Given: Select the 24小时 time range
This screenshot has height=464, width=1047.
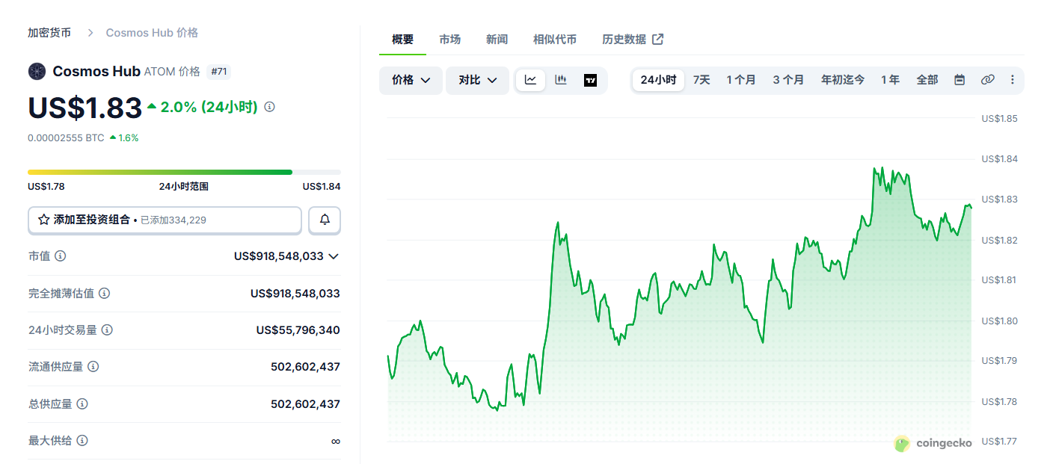Looking at the screenshot, I should [x=658, y=80].
